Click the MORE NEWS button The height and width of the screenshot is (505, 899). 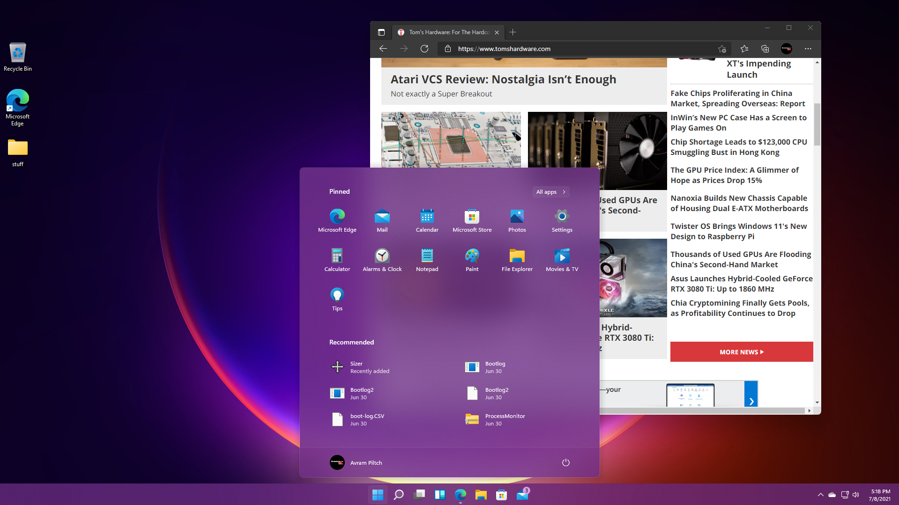pyautogui.click(x=742, y=351)
